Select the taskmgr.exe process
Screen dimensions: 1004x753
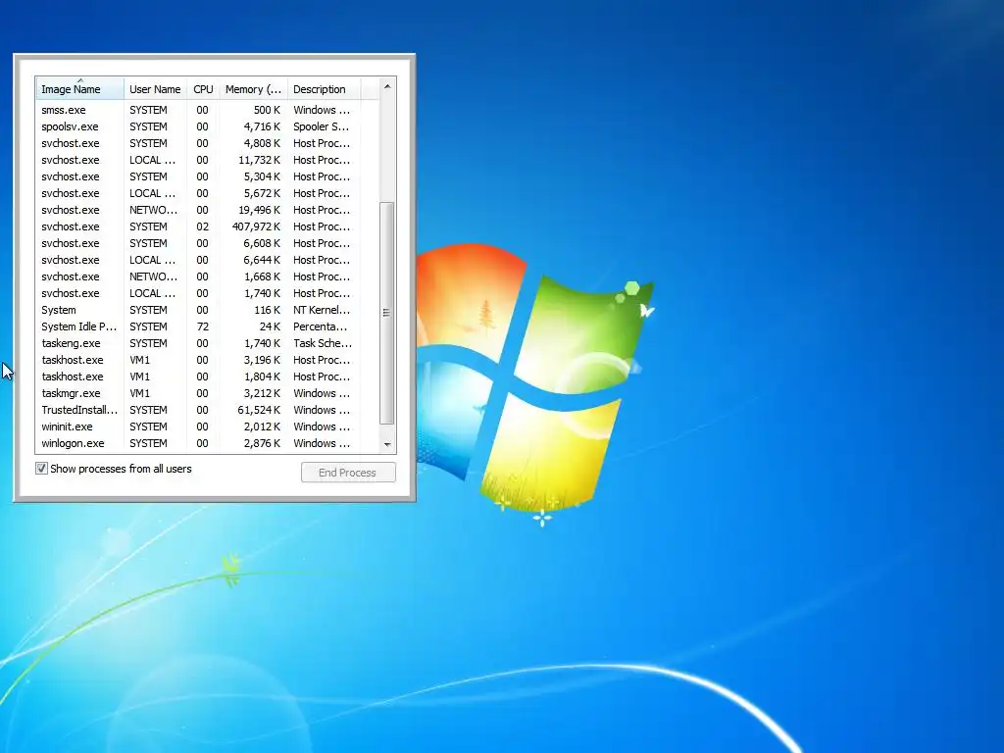[197, 393]
